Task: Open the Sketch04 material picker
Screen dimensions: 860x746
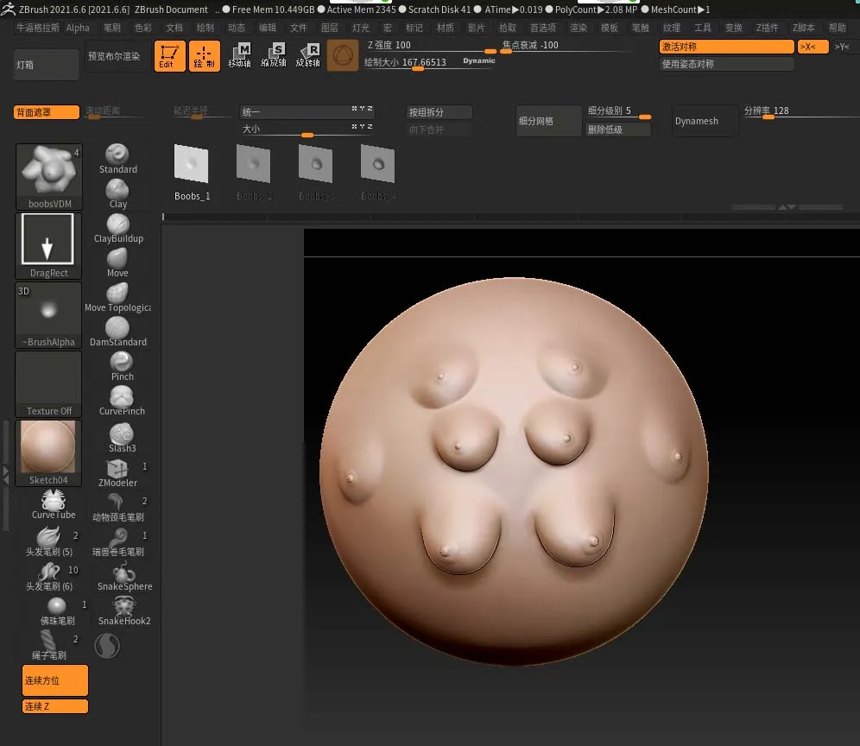Action: pyautogui.click(x=48, y=452)
